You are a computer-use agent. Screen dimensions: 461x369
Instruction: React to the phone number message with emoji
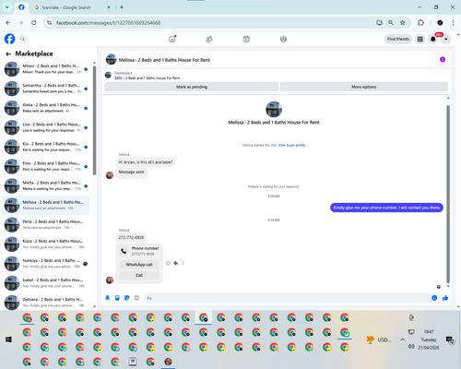168,263
